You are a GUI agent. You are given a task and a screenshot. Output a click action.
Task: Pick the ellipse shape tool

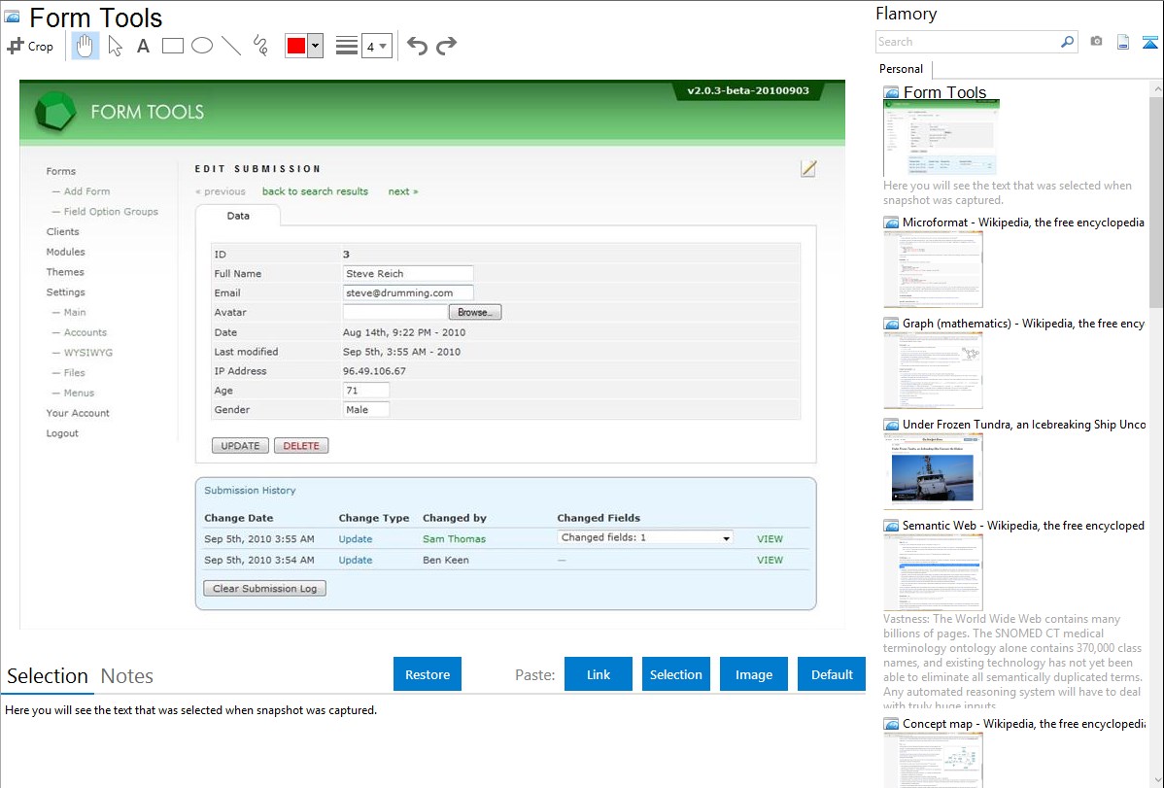tap(202, 46)
